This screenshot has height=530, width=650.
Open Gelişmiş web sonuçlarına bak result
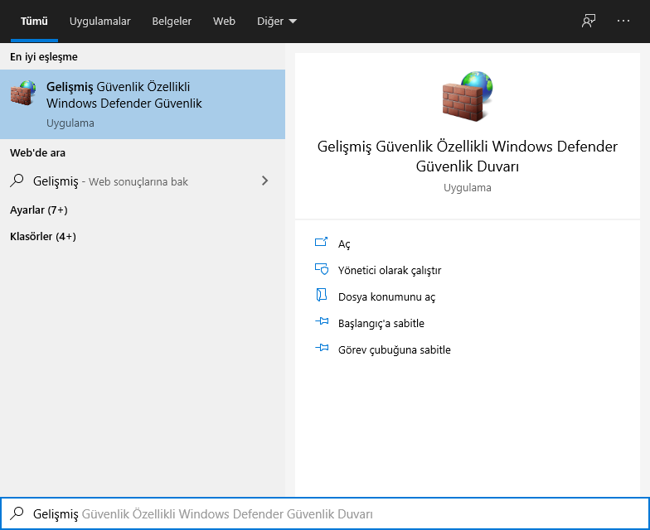pyautogui.click(x=143, y=181)
